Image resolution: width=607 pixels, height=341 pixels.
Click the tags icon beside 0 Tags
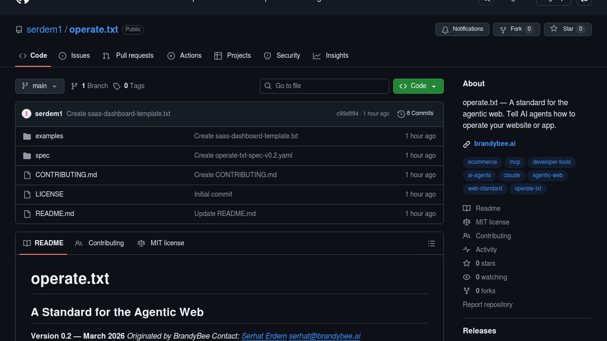[x=117, y=86]
